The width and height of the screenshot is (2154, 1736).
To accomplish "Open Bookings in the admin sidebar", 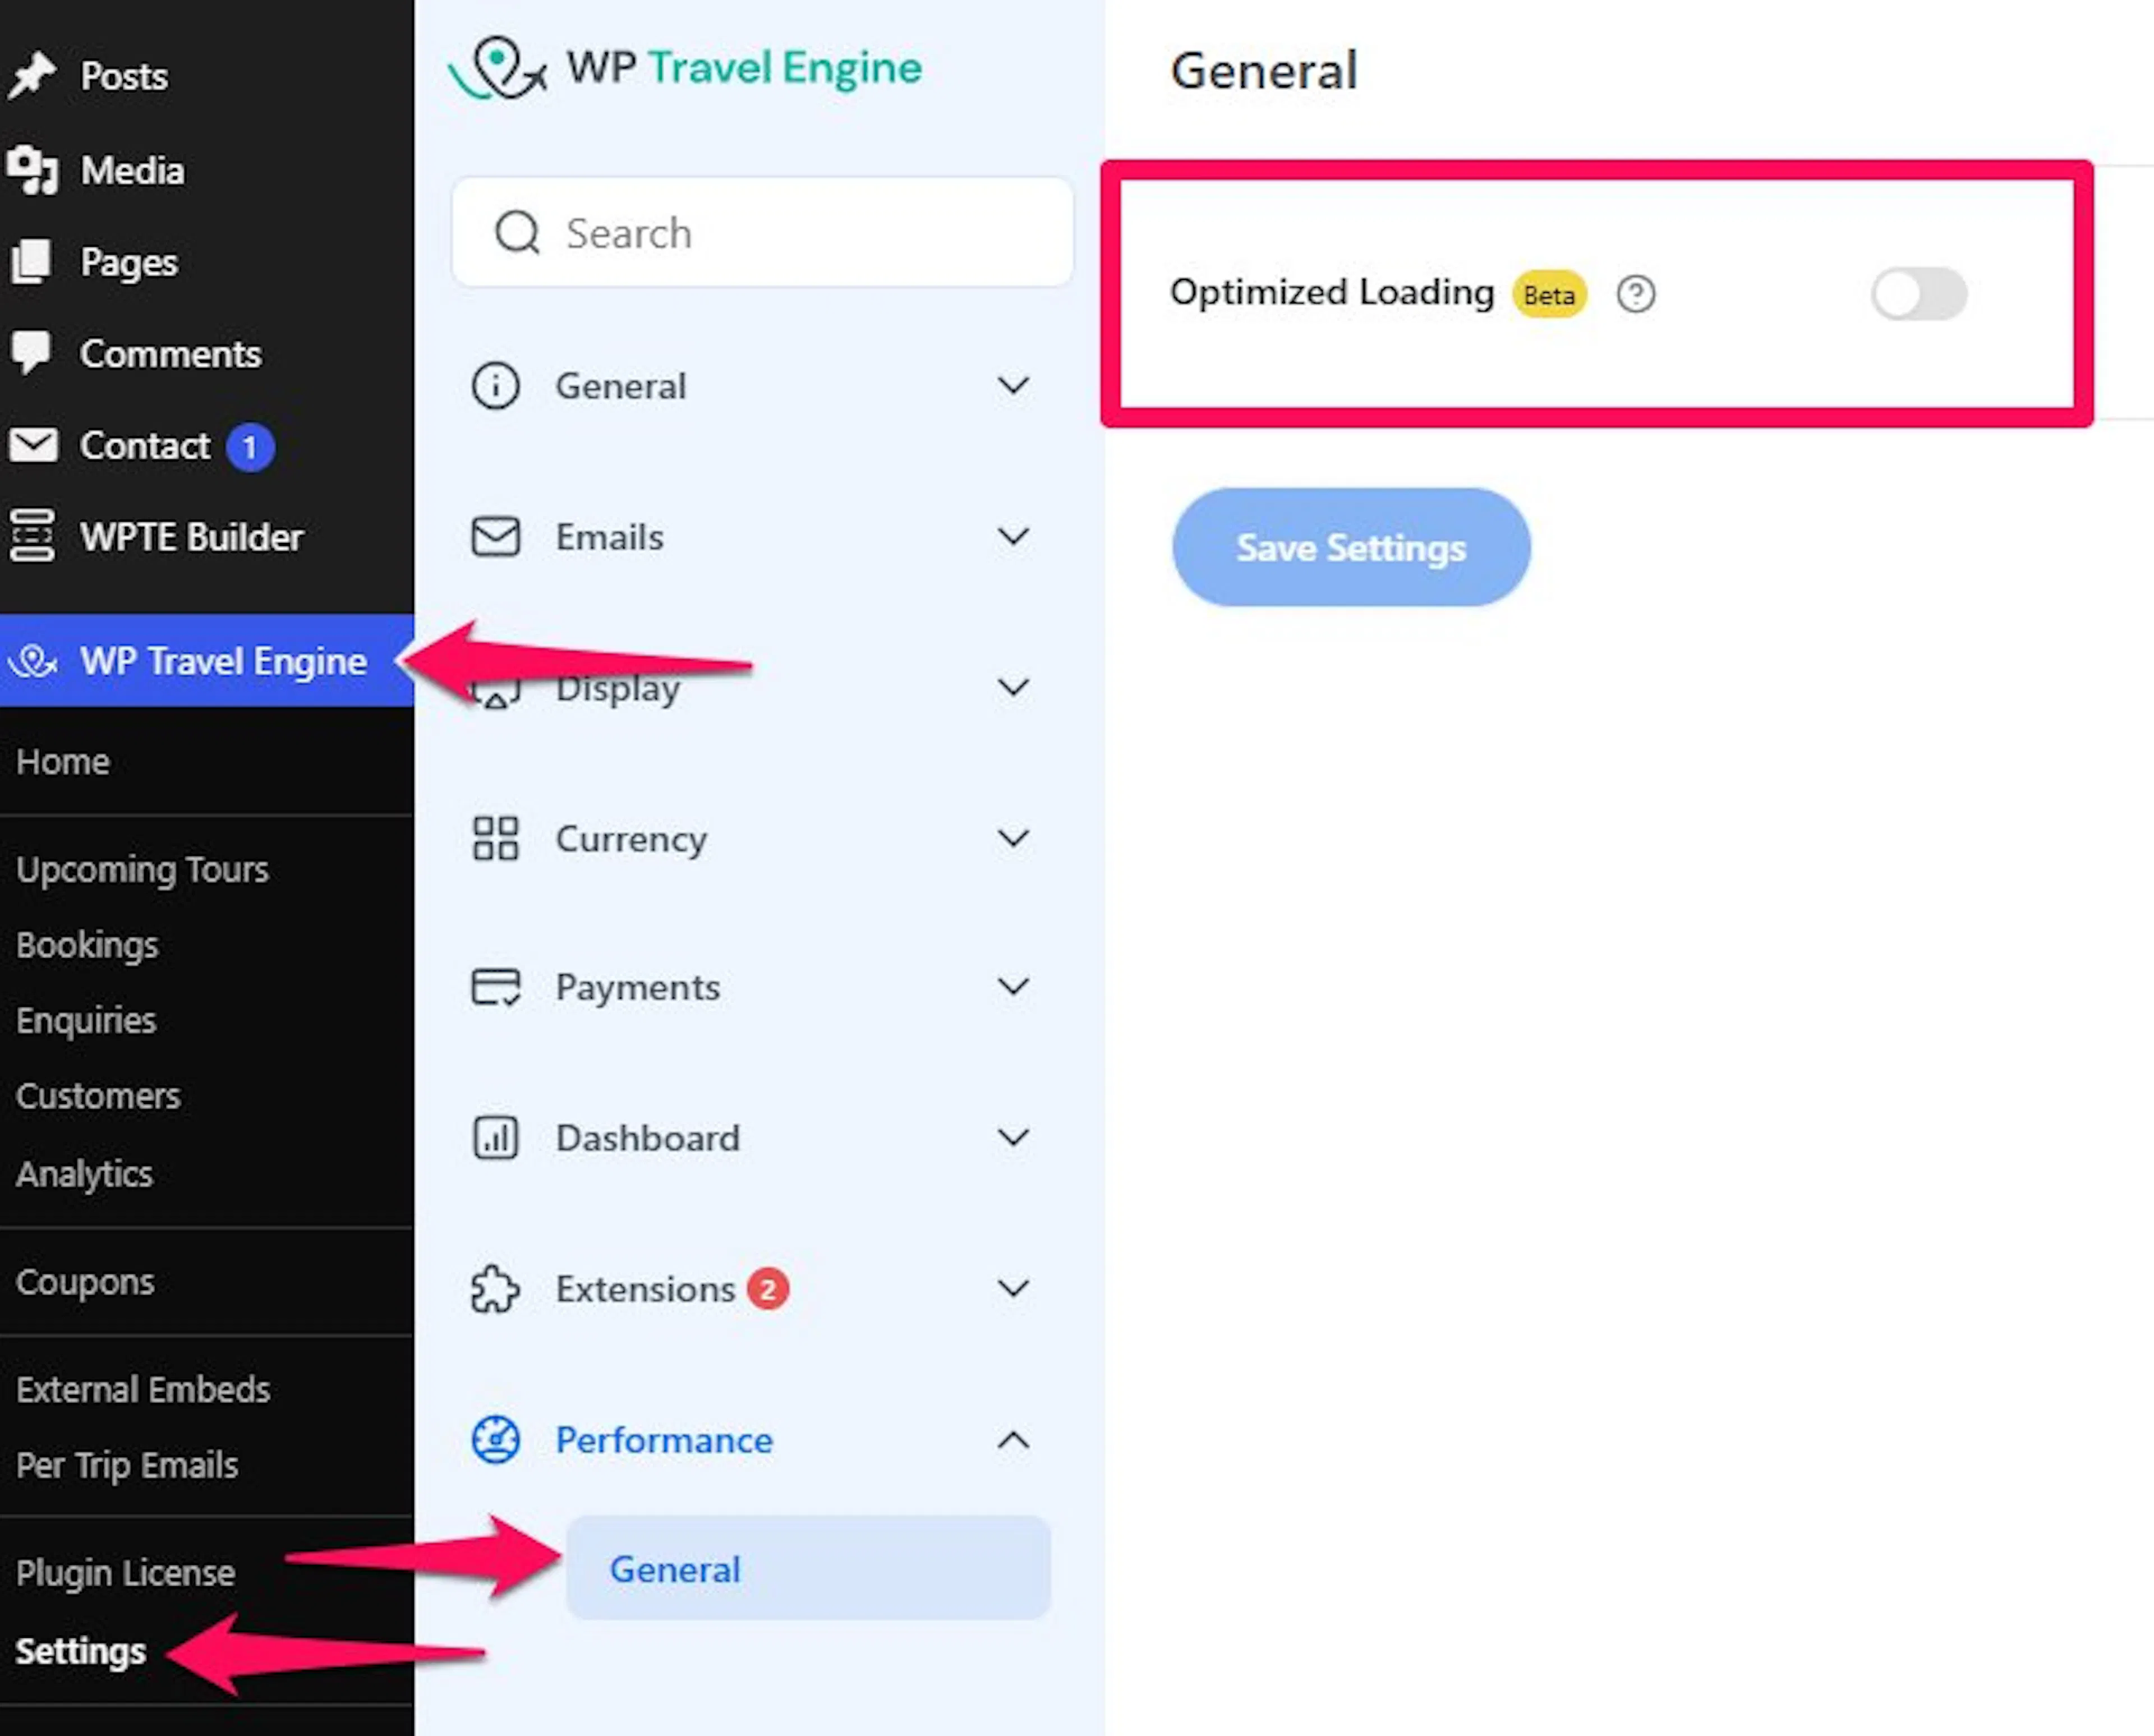I will tap(87, 945).
